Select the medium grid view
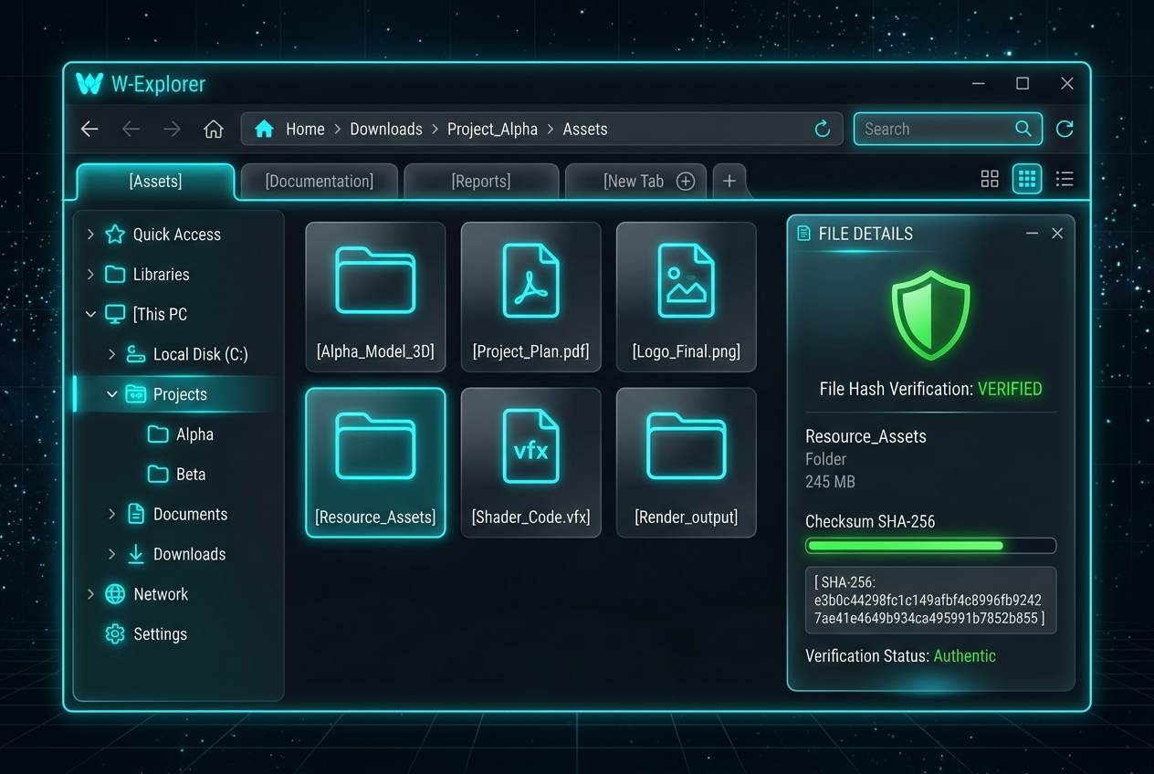 [1027, 179]
